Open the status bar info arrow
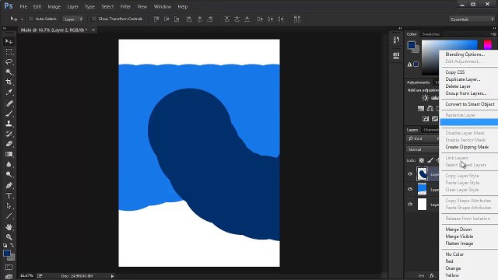Image resolution: width=498 pixels, height=280 pixels. [112, 276]
